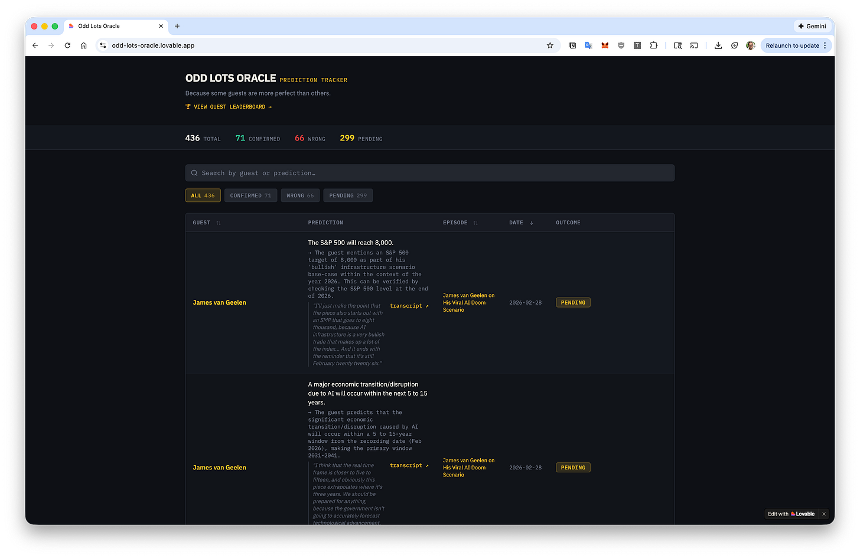
Task: Open episode link in AI disruption row
Action: 469,468
